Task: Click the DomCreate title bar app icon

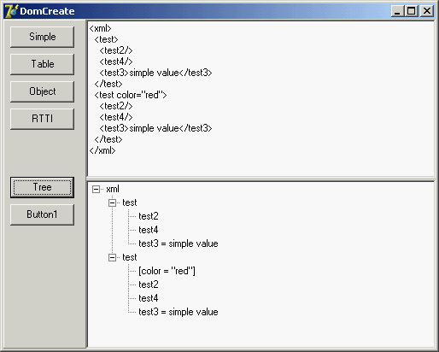Action: (11, 11)
